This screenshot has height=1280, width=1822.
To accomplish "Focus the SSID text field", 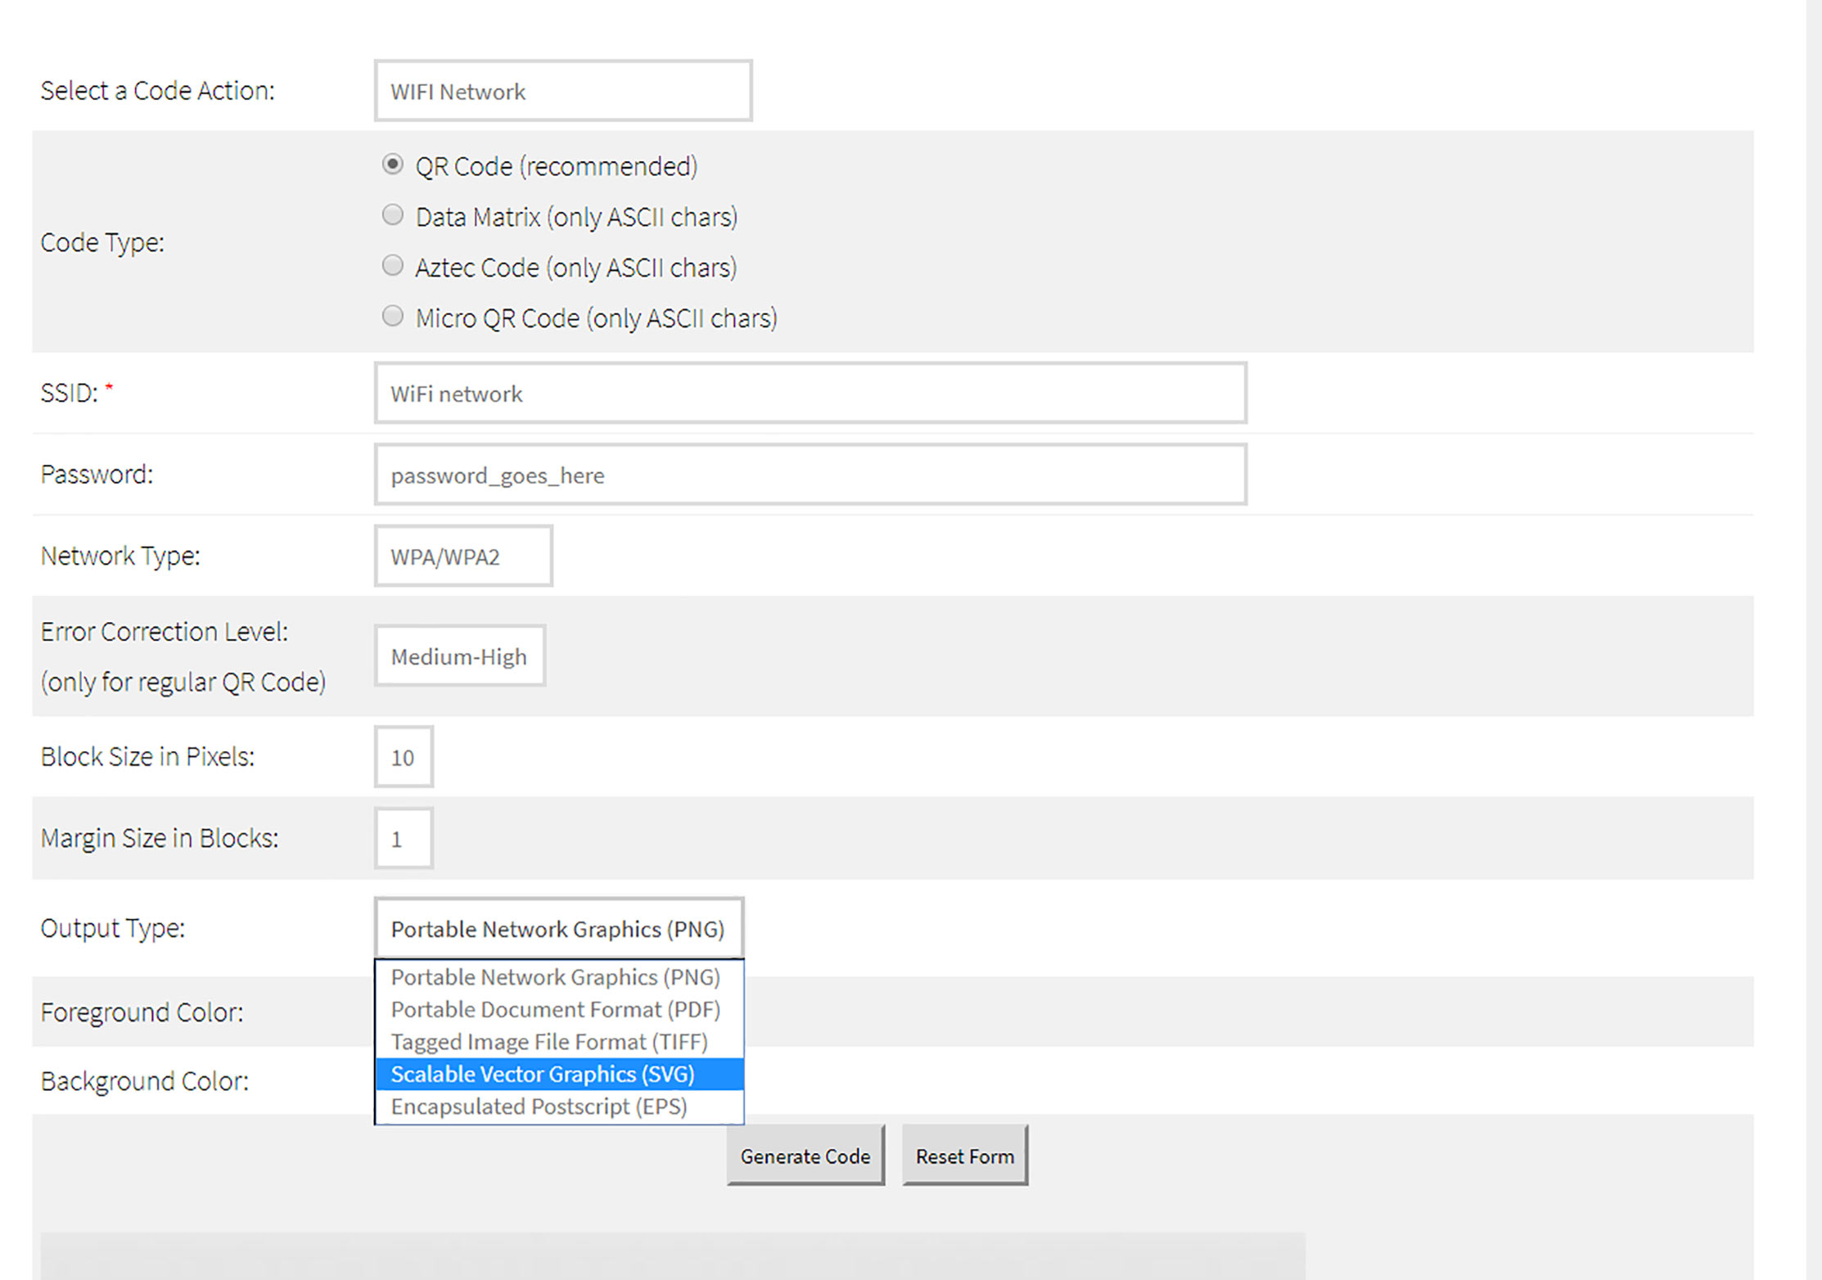I will coord(810,394).
